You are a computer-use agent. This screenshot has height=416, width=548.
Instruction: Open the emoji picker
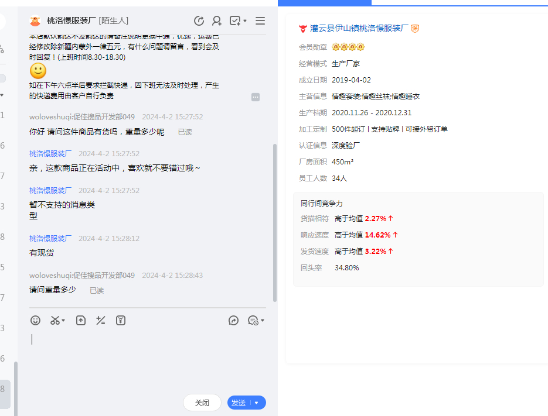pyautogui.click(x=35, y=321)
